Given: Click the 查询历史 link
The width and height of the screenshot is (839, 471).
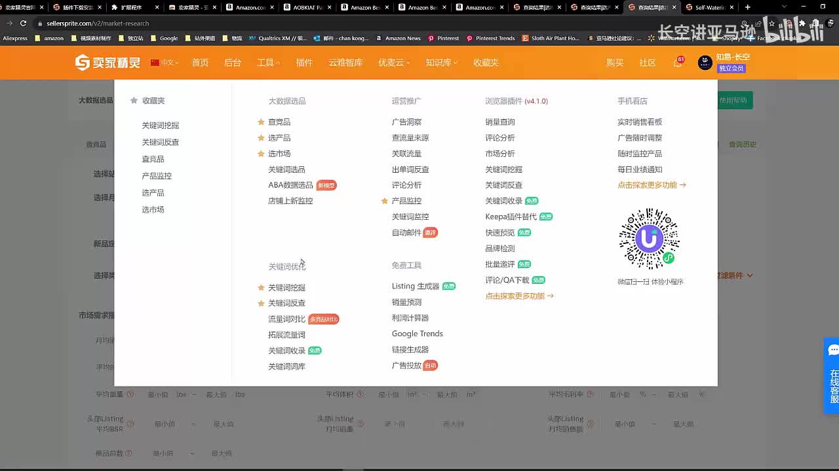Looking at the screenshot, I should (x=743, y=144).
